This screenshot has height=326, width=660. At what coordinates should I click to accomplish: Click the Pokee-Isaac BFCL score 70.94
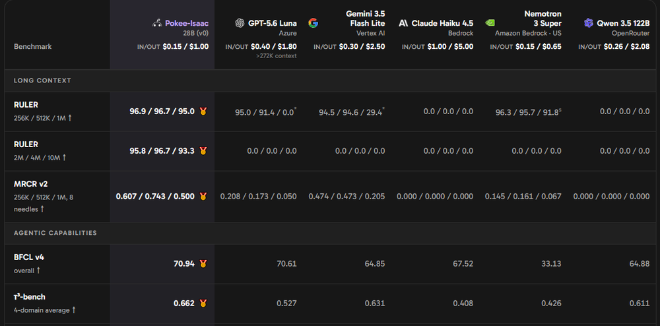(x=184, y=264)
